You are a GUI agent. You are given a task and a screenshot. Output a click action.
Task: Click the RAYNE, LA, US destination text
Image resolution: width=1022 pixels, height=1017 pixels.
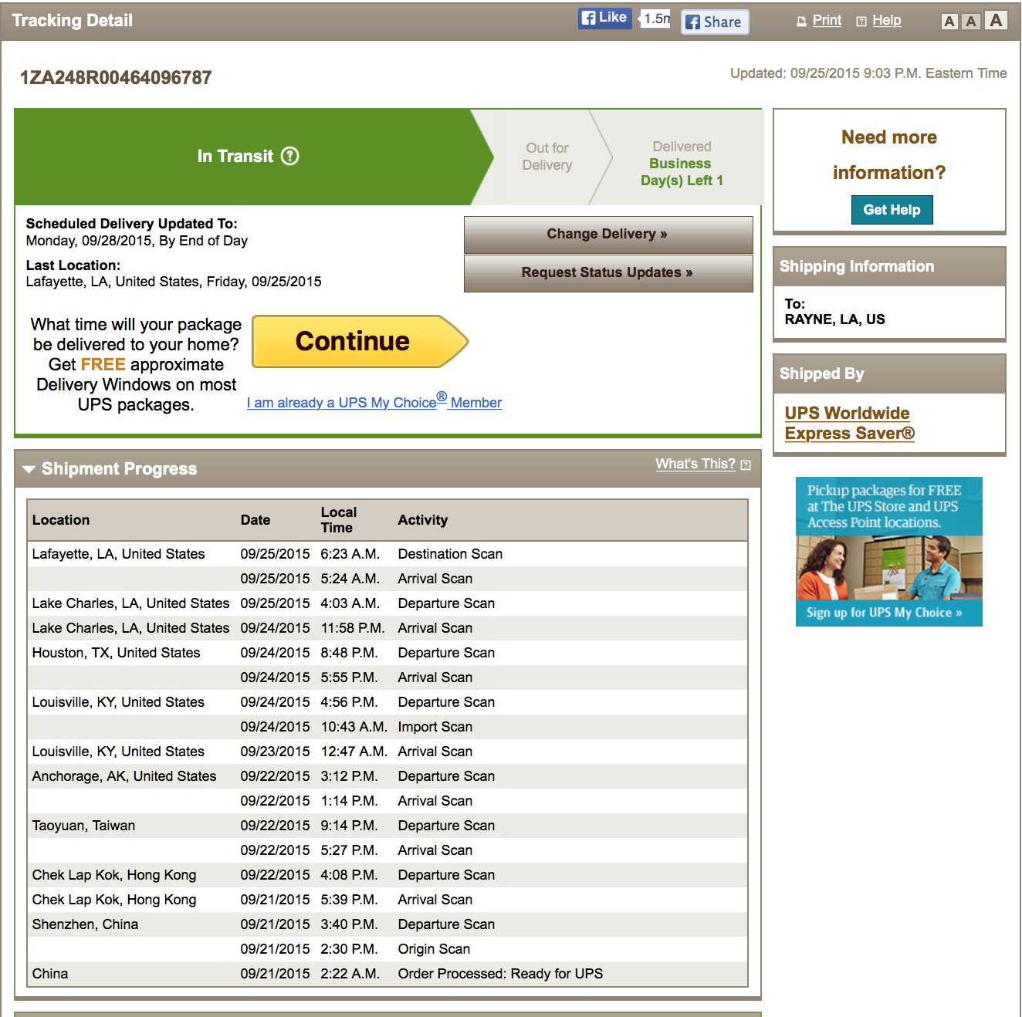pyautogui.click(x=834, y=319)
